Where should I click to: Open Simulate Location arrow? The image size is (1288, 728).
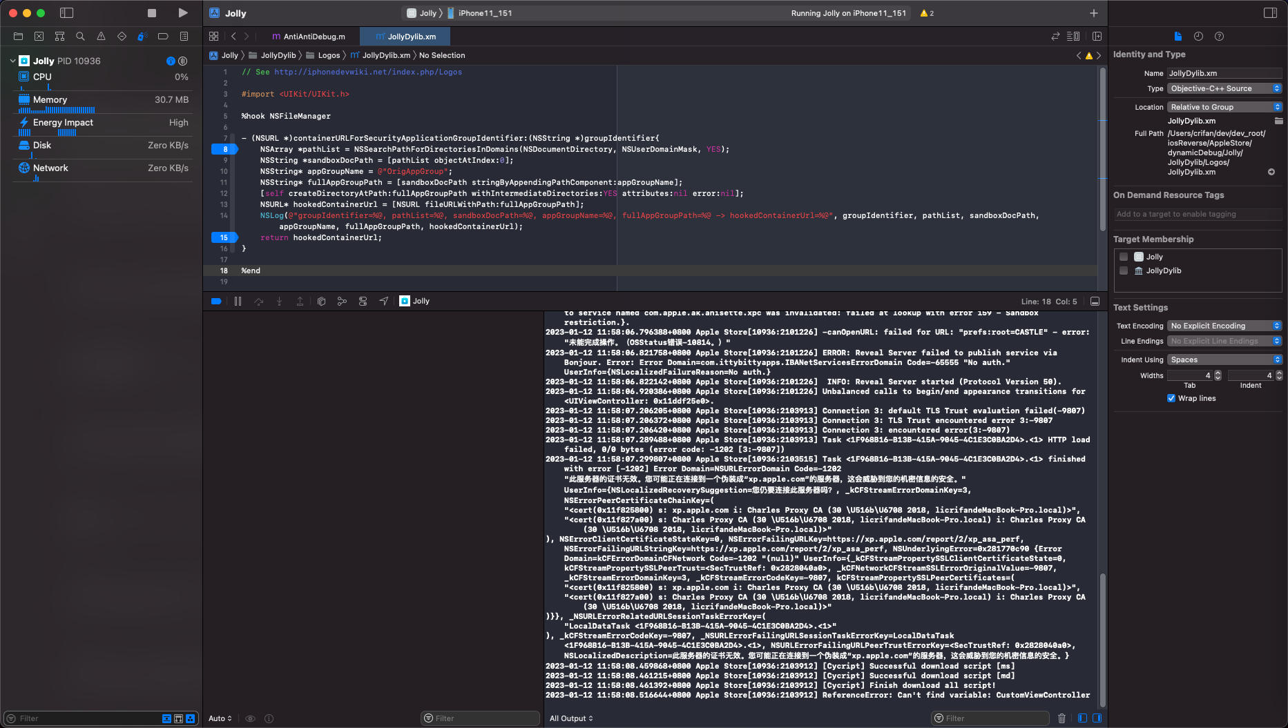click(384, 301)
